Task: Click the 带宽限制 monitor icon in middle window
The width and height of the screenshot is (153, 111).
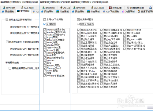Action: (58, 12)
